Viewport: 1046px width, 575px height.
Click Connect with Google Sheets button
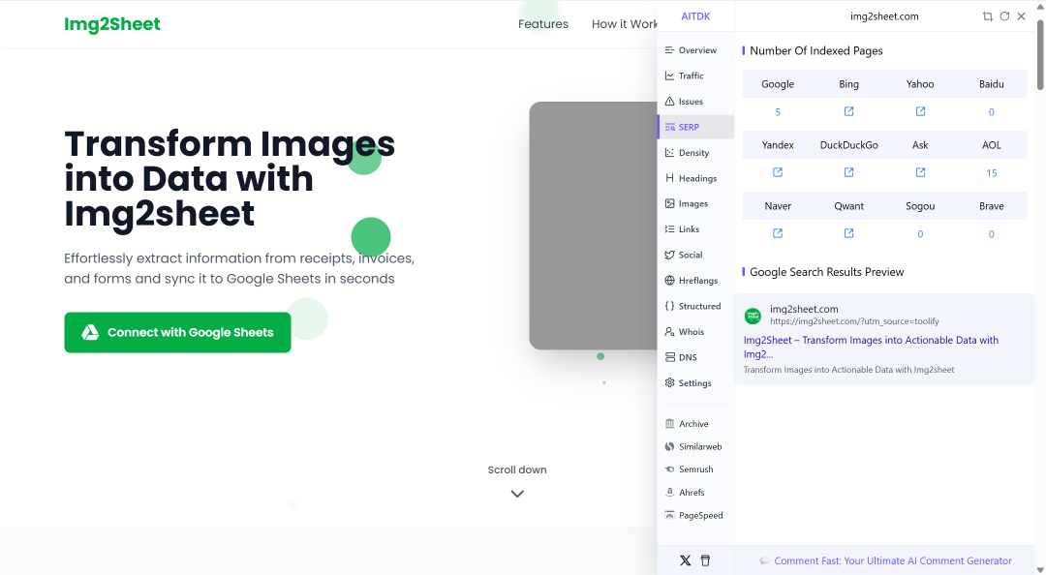click(x=177, y=332)
